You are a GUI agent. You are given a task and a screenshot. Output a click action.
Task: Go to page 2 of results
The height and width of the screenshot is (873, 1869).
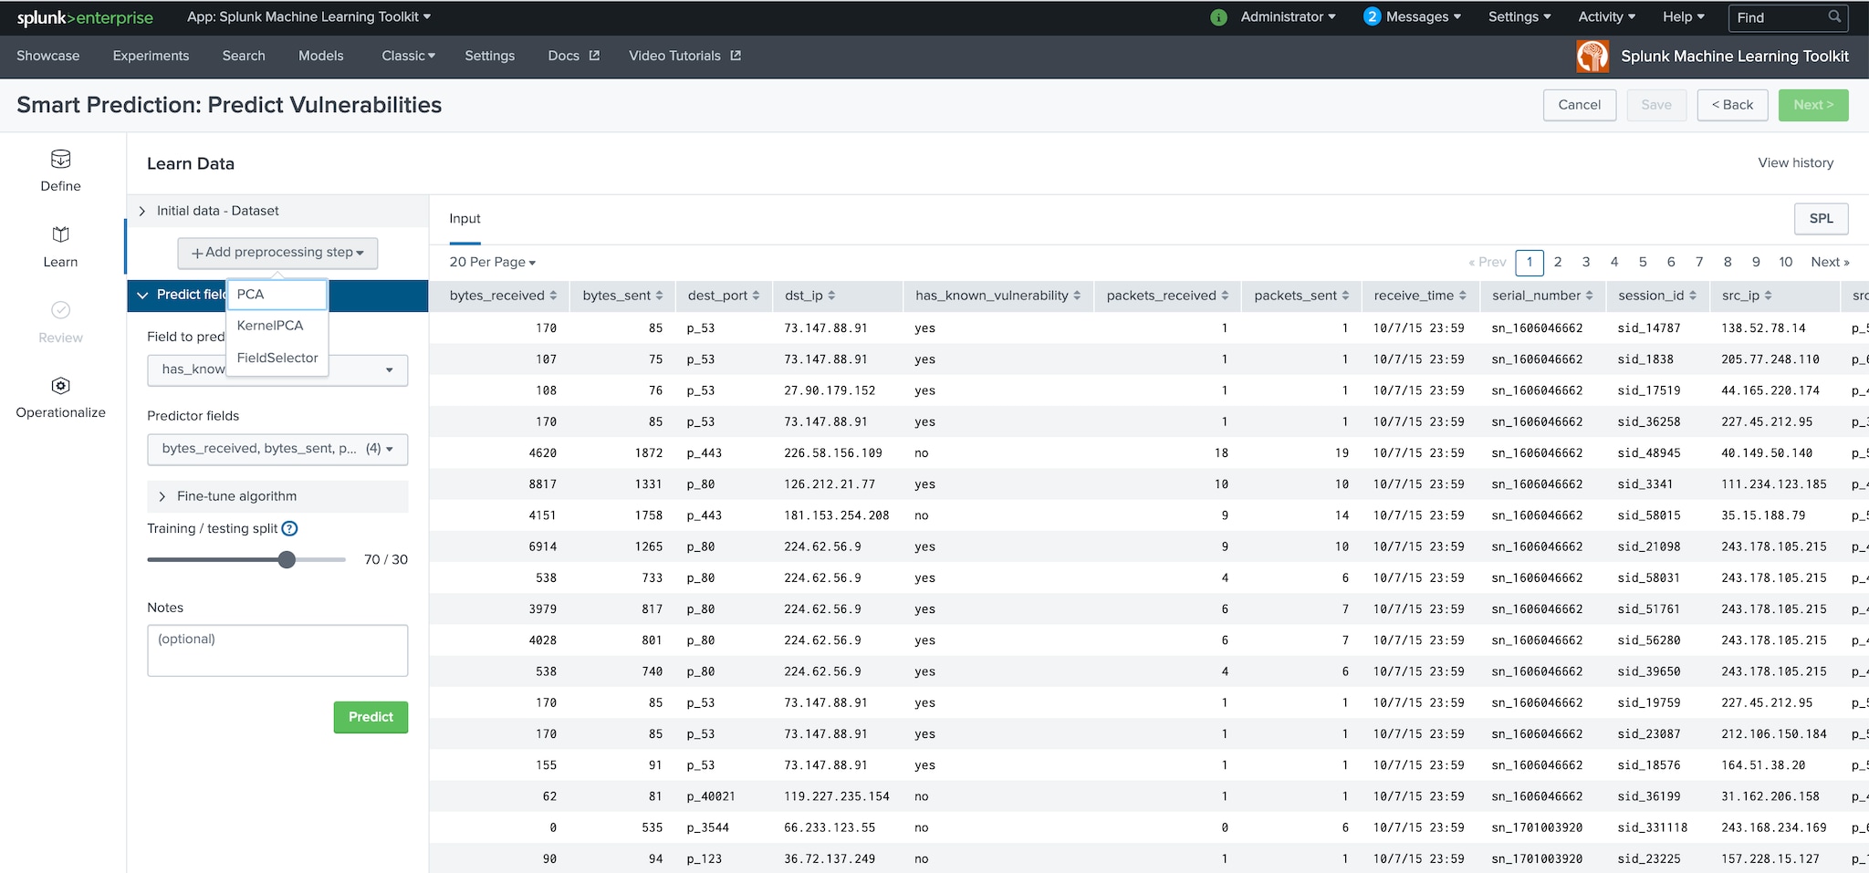(x=1558, y=262)
